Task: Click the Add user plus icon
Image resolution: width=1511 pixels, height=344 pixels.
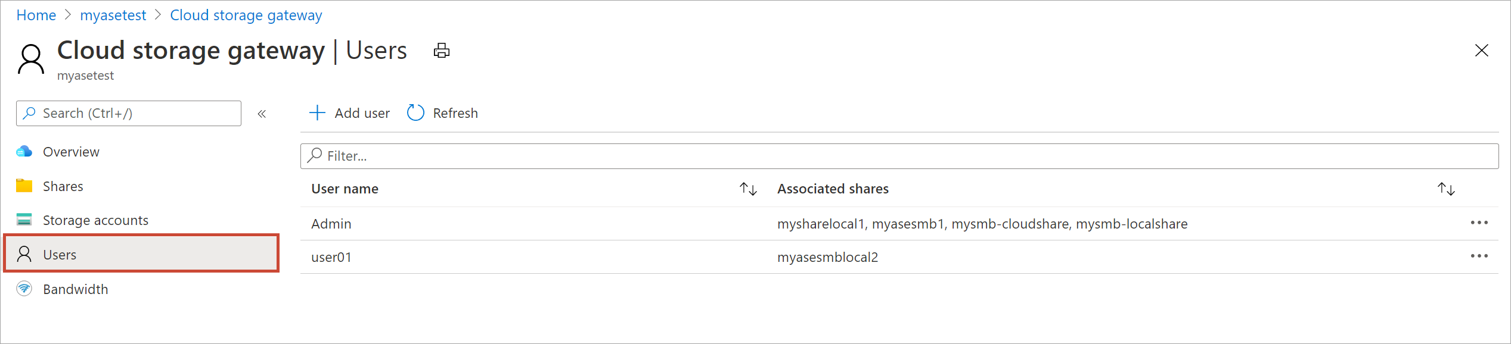Action: click(x=318, y=113)
